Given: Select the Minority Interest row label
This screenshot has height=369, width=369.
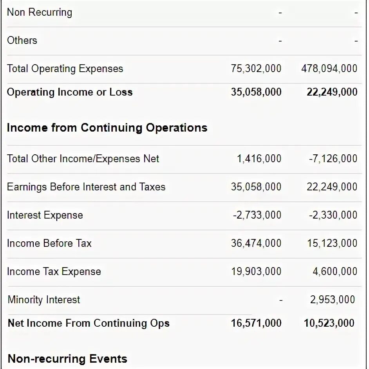Looking at the screenshot, I should [44, 300].
